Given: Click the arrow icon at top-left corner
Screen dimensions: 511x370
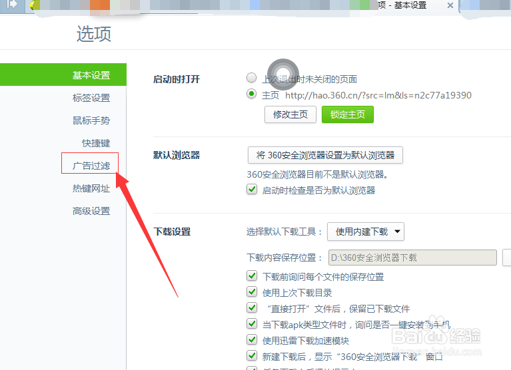Looking at the screenshot, I should [12, 5].
